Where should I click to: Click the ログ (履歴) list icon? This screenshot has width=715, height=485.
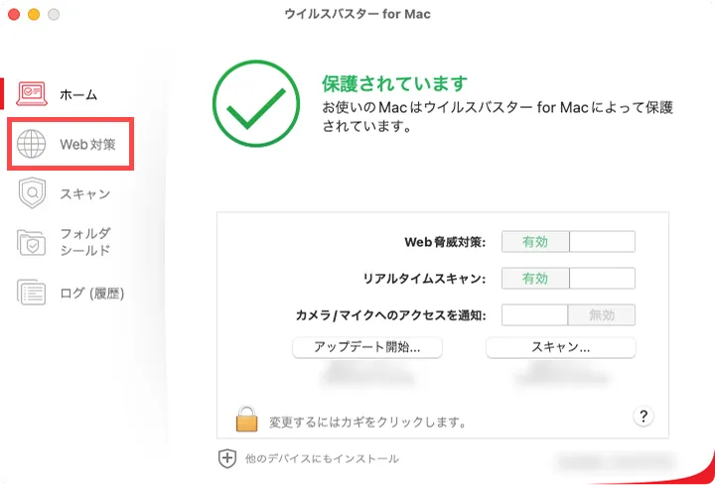[x=32, y=293]
